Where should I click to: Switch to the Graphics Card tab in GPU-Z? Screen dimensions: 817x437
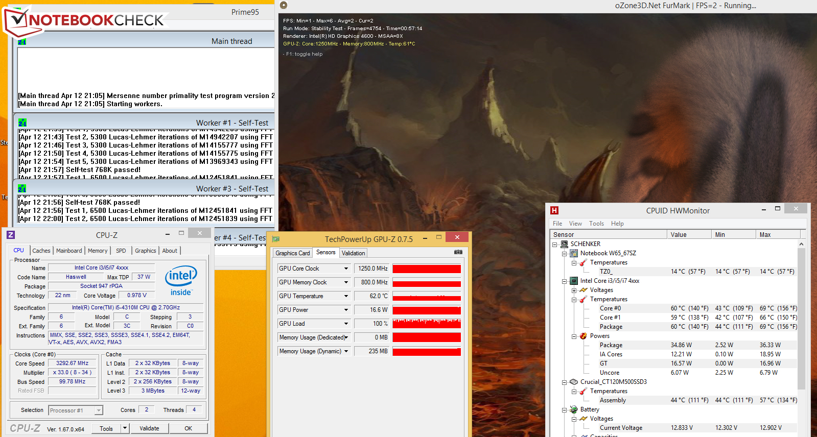click(293, 253)
